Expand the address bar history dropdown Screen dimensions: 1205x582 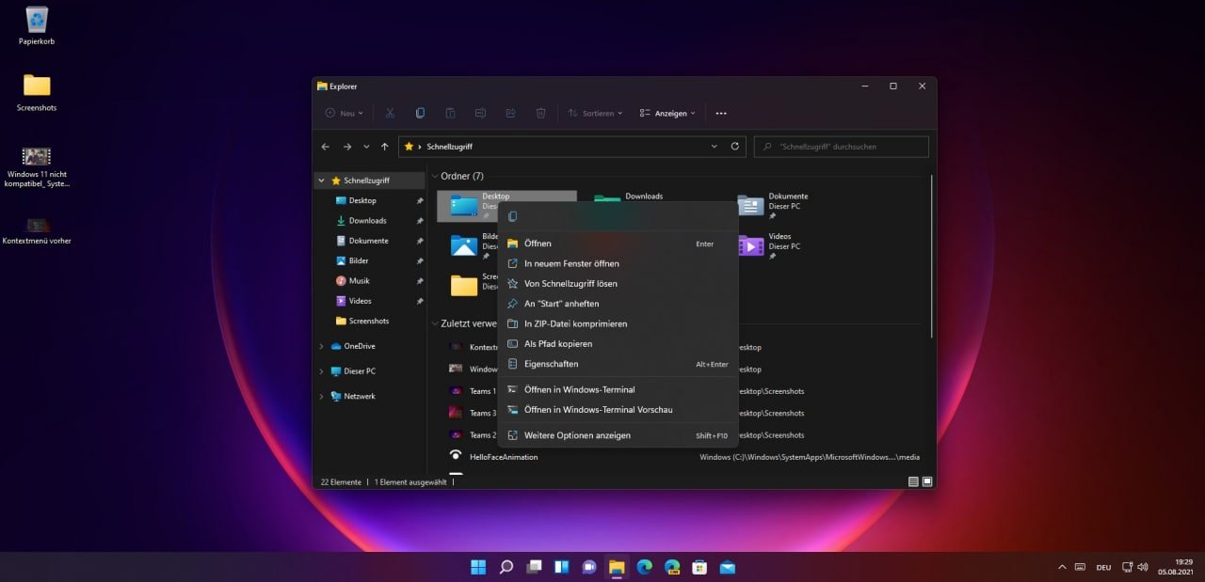(x=715, y=147)
